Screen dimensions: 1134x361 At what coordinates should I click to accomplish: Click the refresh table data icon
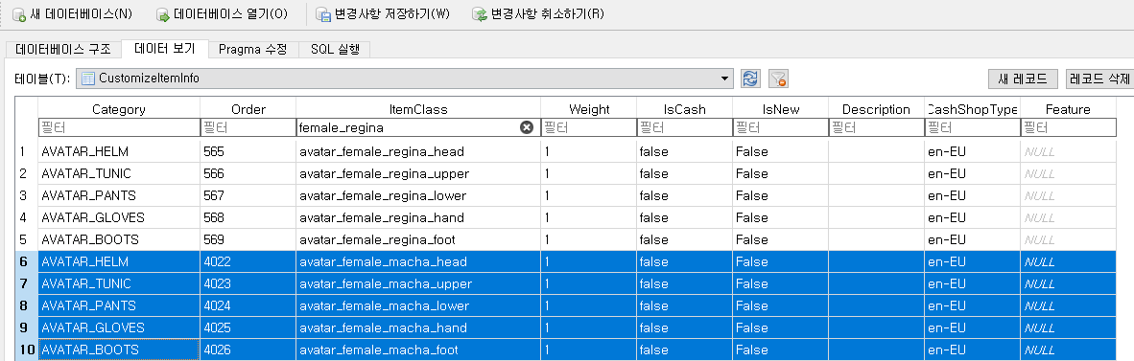point(750,79)
